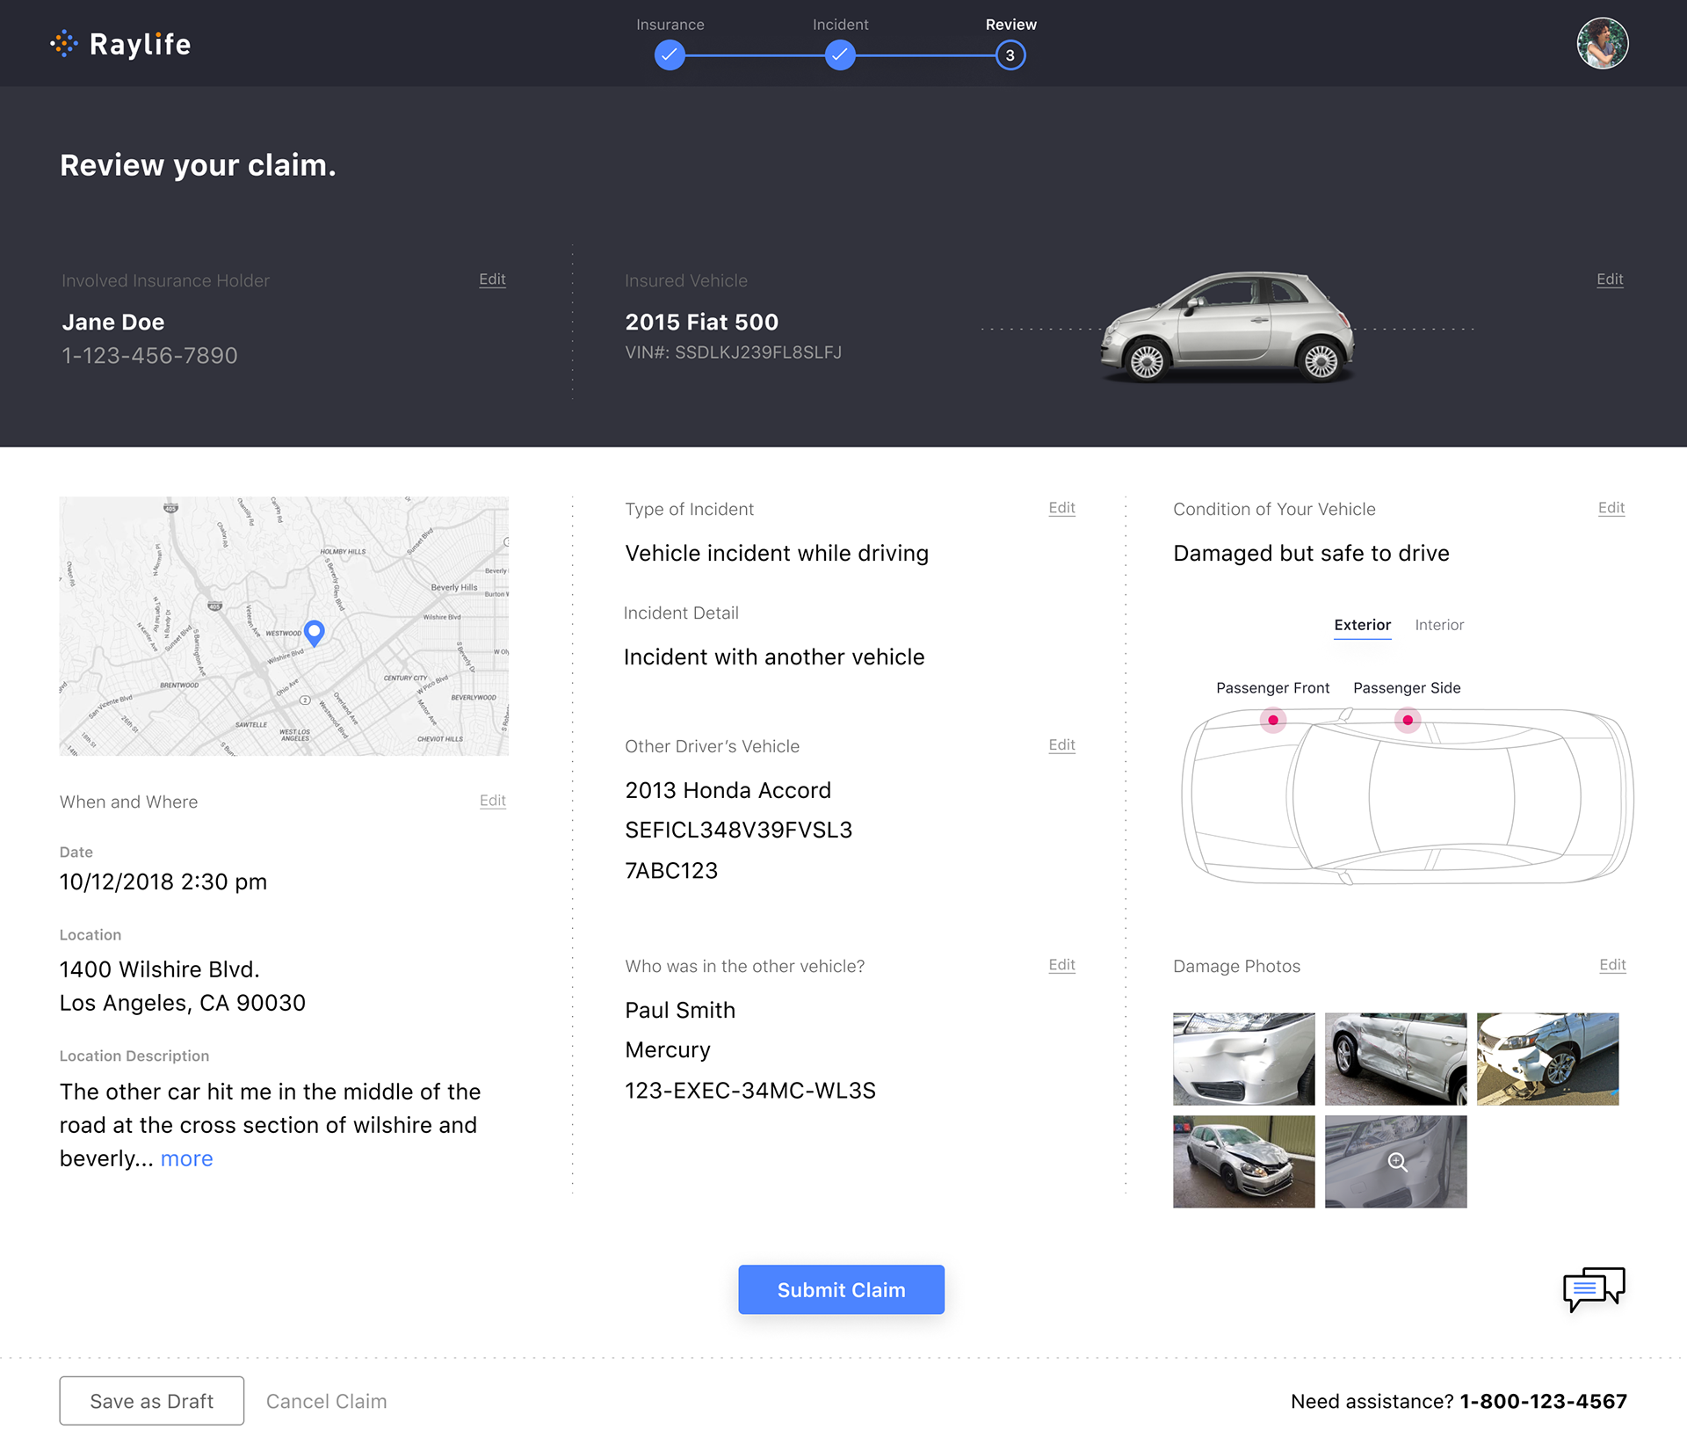Click the magnifier on last damage photo

[1397, 1162]
